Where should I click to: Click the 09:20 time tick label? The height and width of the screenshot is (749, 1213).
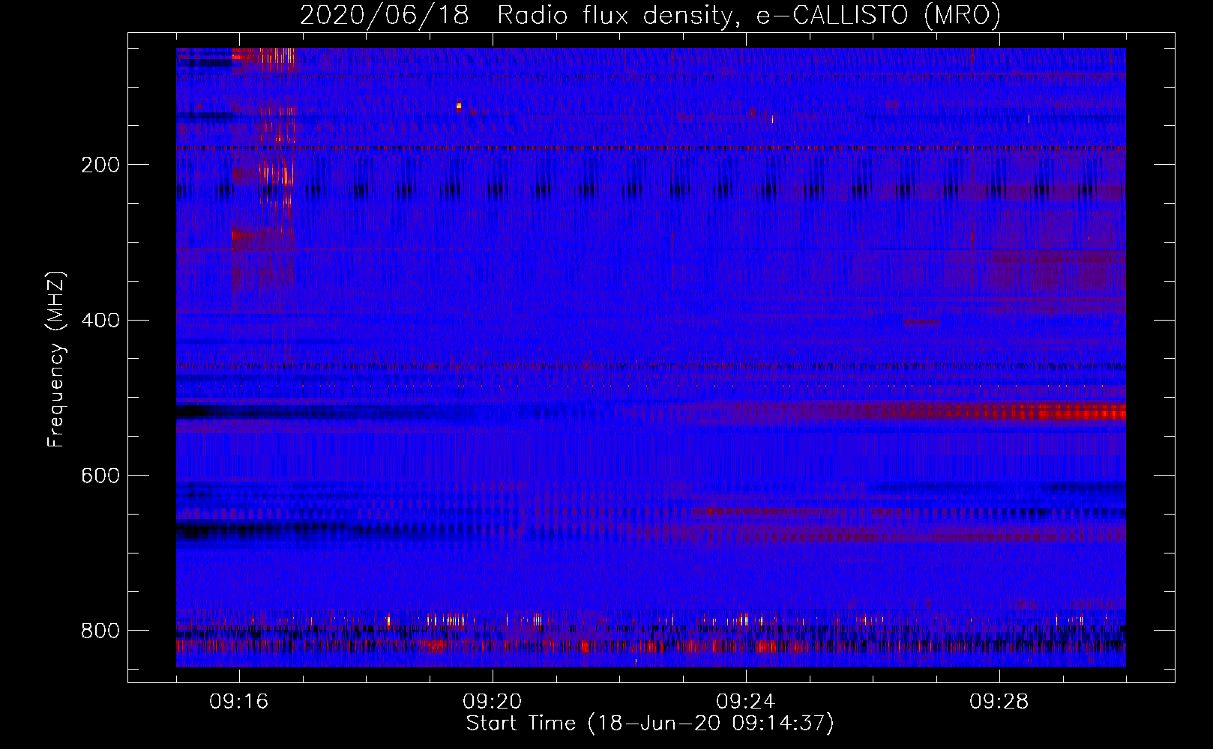(493, 702)
